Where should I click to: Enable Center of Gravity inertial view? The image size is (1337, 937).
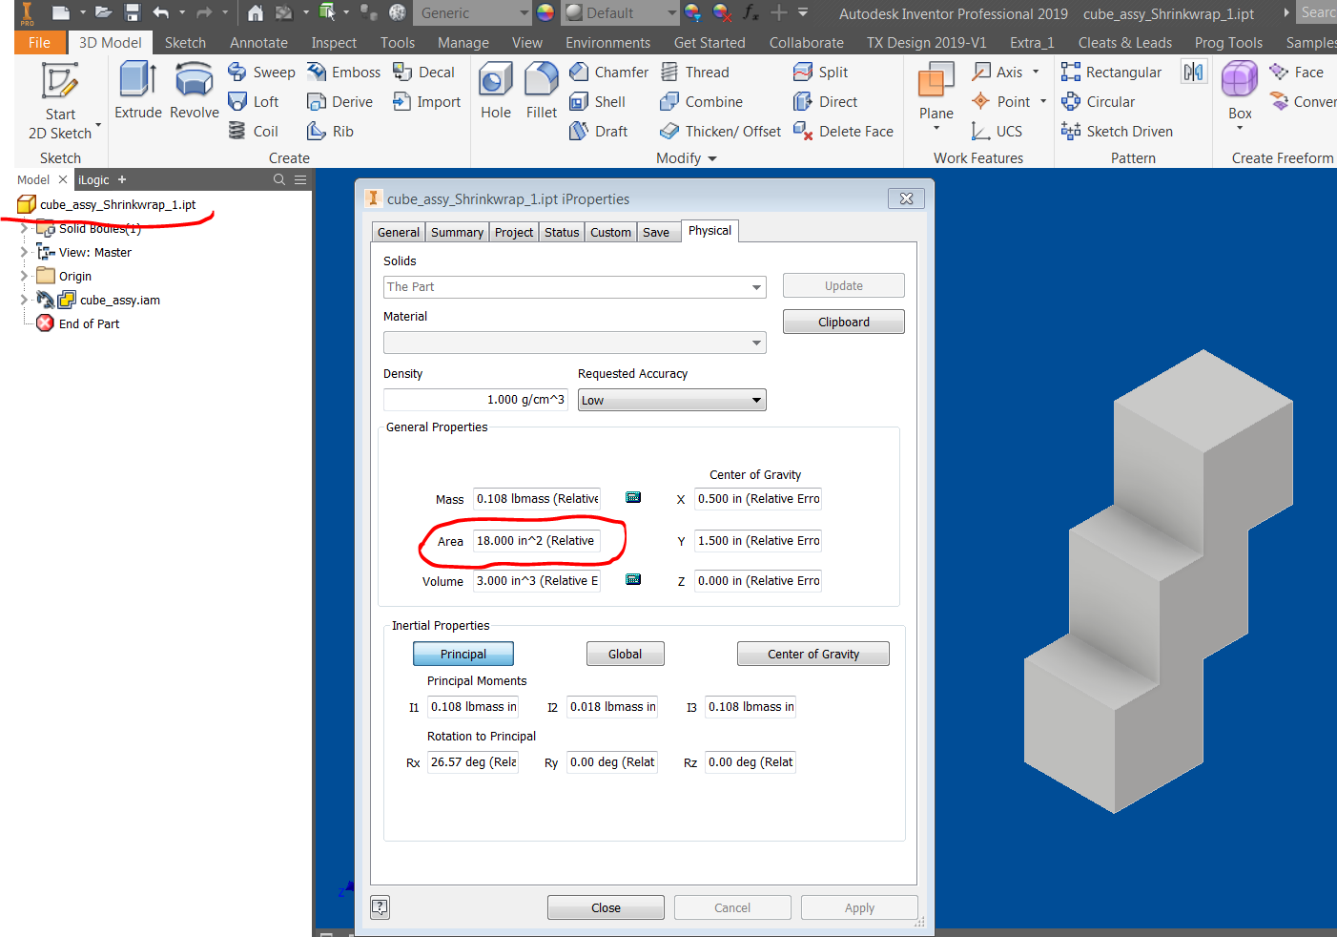click(812, 654)
